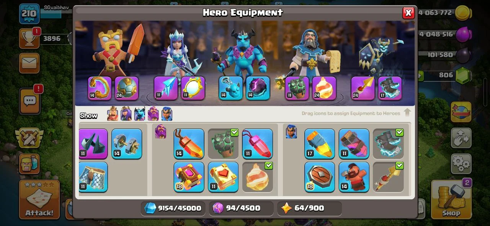Tap the Spiky Ball equipment slot on Barbarian King
The width and height of the screenshot is (490, 226).
pyautogui.click(x=127, y=88)
